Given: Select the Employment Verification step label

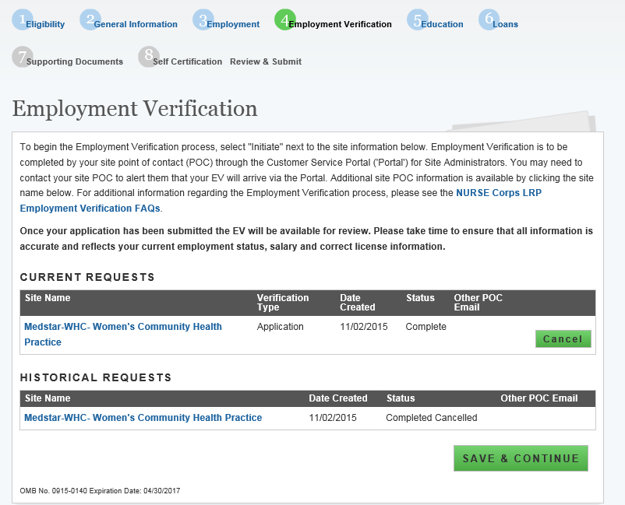Looking at the screenshot, I should pos(340,24).
